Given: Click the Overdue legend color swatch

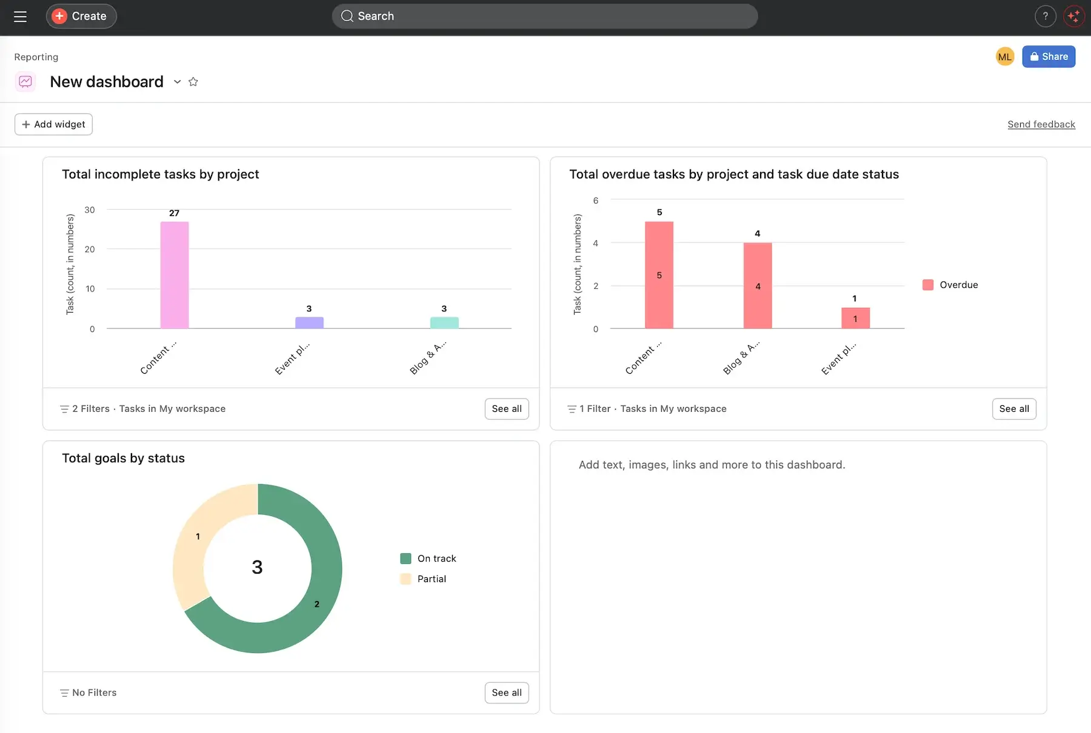Looking at the screenshot, I should click(928, 285).
